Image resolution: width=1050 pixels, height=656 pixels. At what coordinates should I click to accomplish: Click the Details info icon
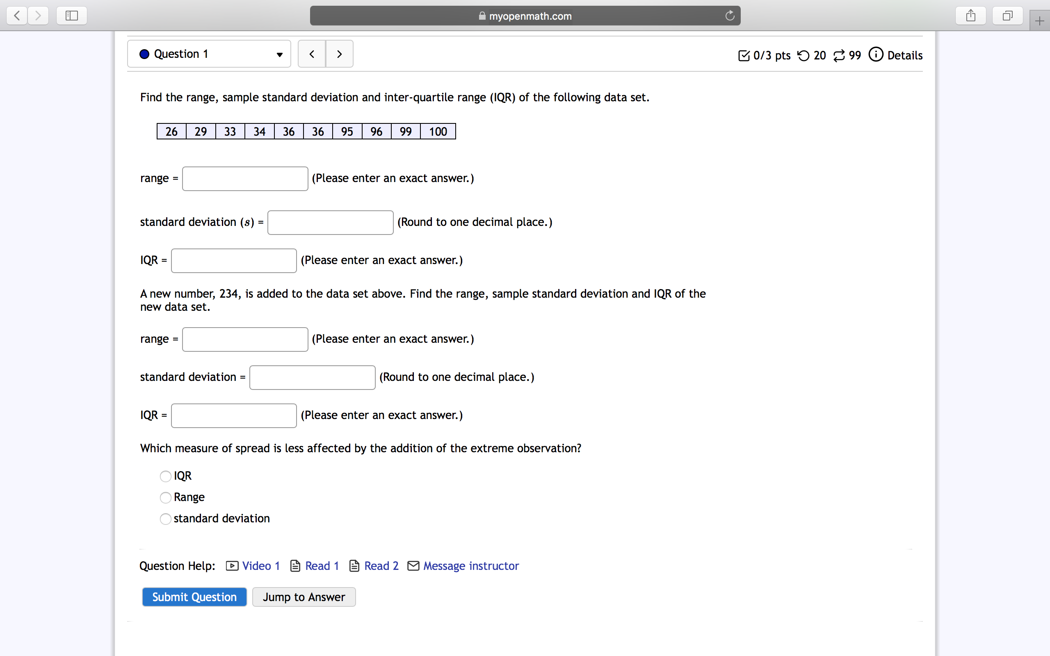click(x=876, y=55)
